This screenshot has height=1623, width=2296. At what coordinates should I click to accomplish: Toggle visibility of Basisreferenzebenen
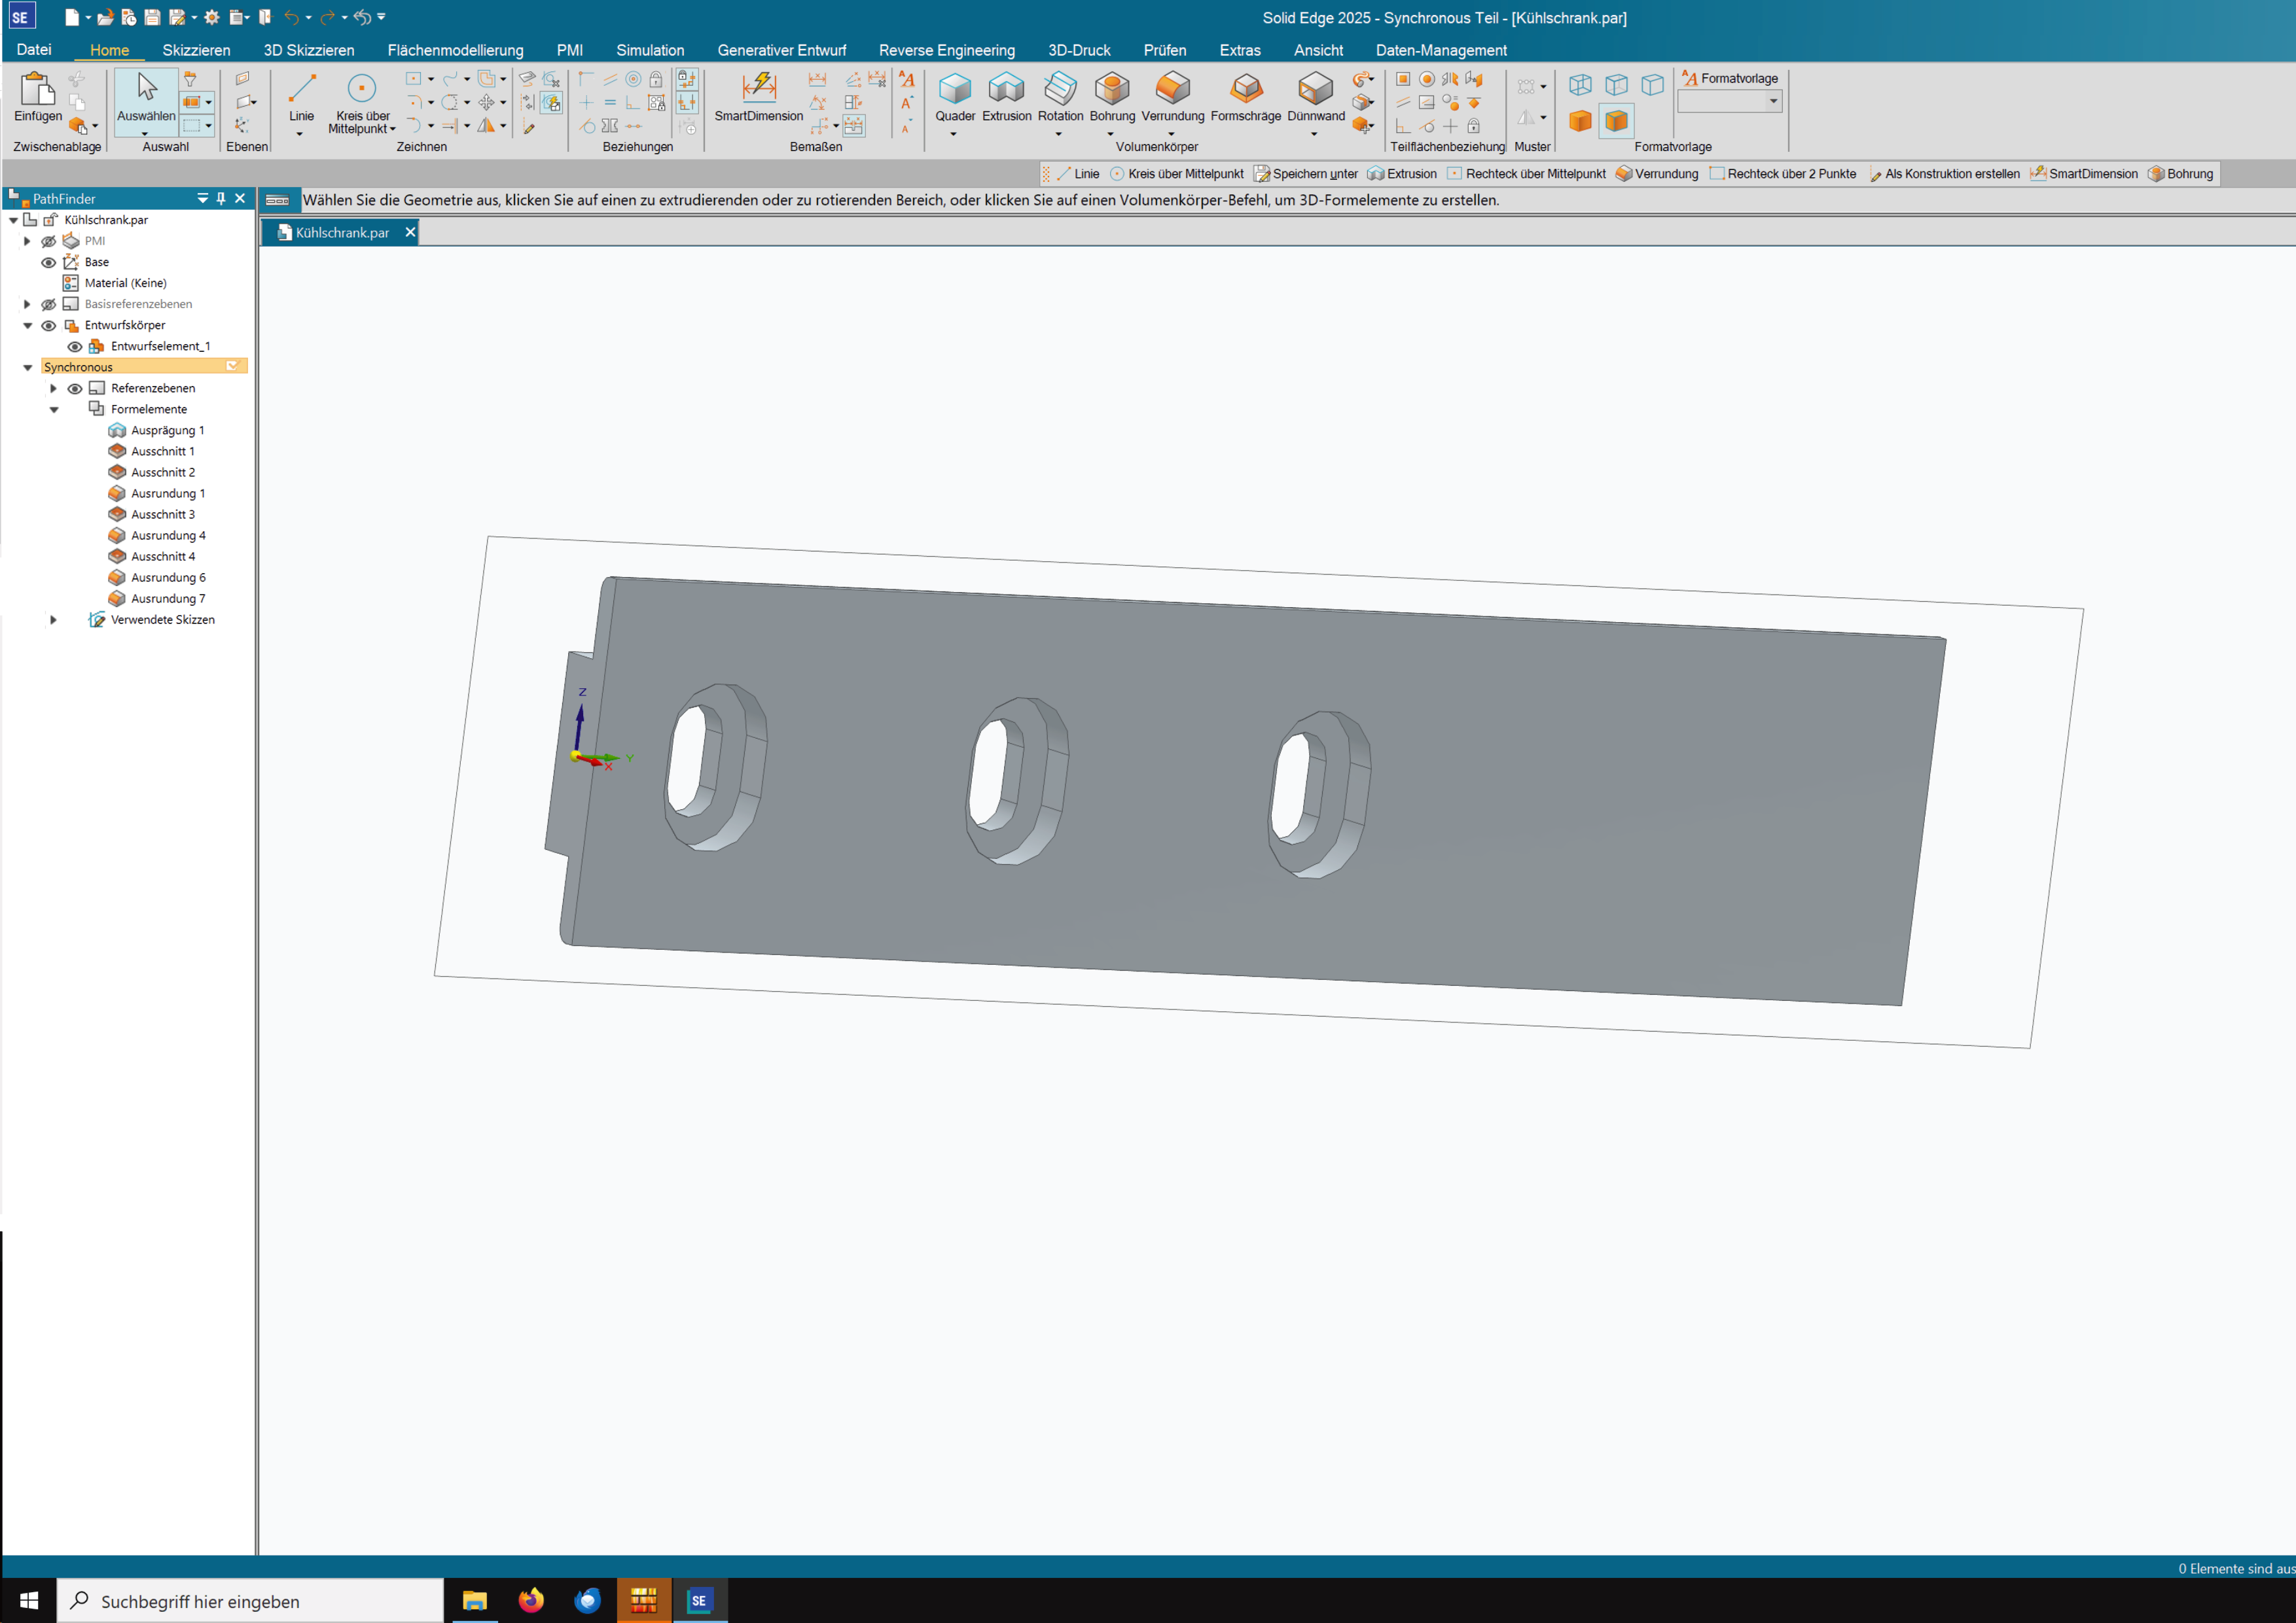coord(48,304)
